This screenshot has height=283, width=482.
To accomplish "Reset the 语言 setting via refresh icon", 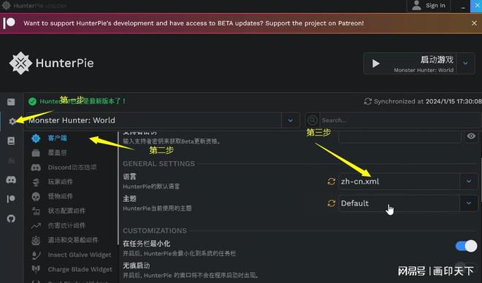I will click(332, 182).
